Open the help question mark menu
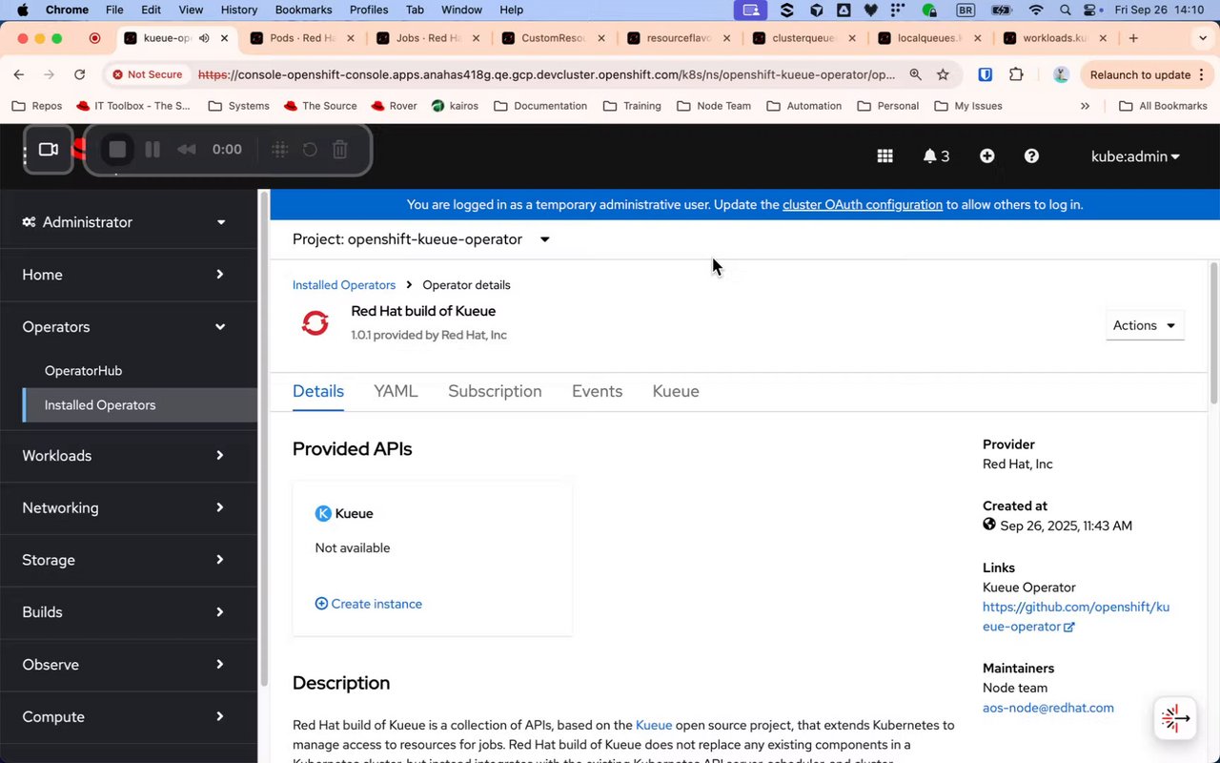 [1031, 156]
